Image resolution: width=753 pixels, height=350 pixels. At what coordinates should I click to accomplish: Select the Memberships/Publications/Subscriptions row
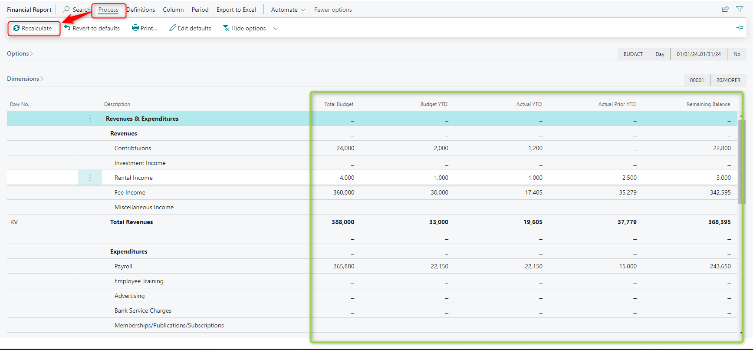(372, 325)
